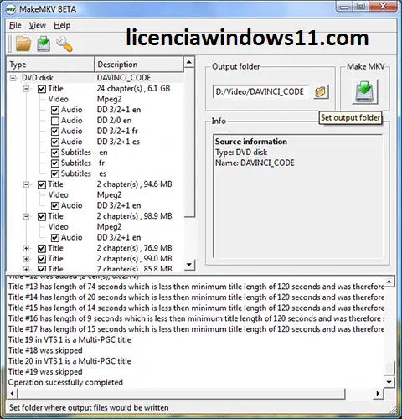The image size is (402, 419).
Task: Click the Save to MKV toolbar icon
Action: [44, 44]
